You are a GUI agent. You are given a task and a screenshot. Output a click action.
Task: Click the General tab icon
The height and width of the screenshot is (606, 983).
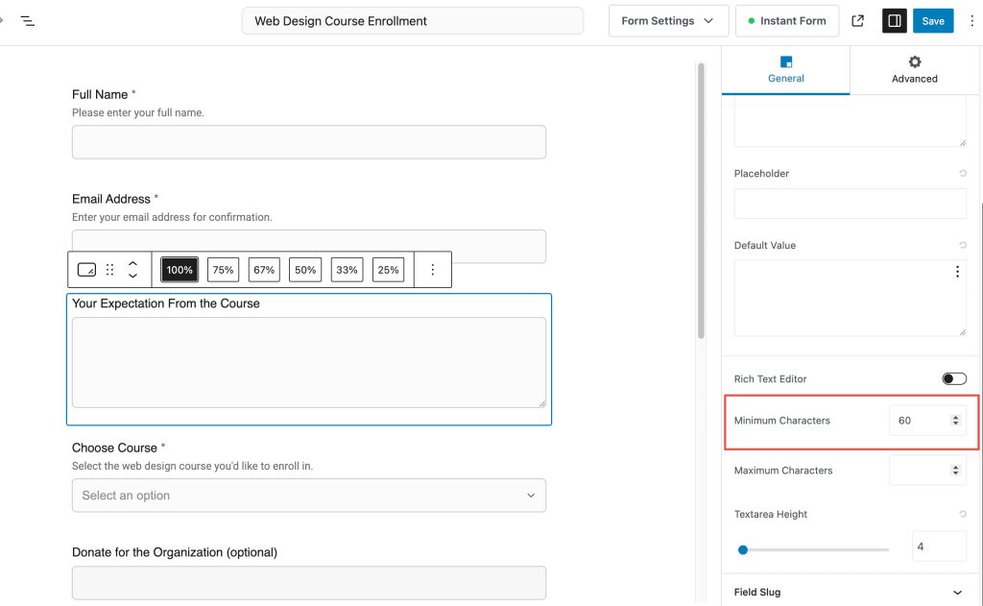(x=785, y=61)
